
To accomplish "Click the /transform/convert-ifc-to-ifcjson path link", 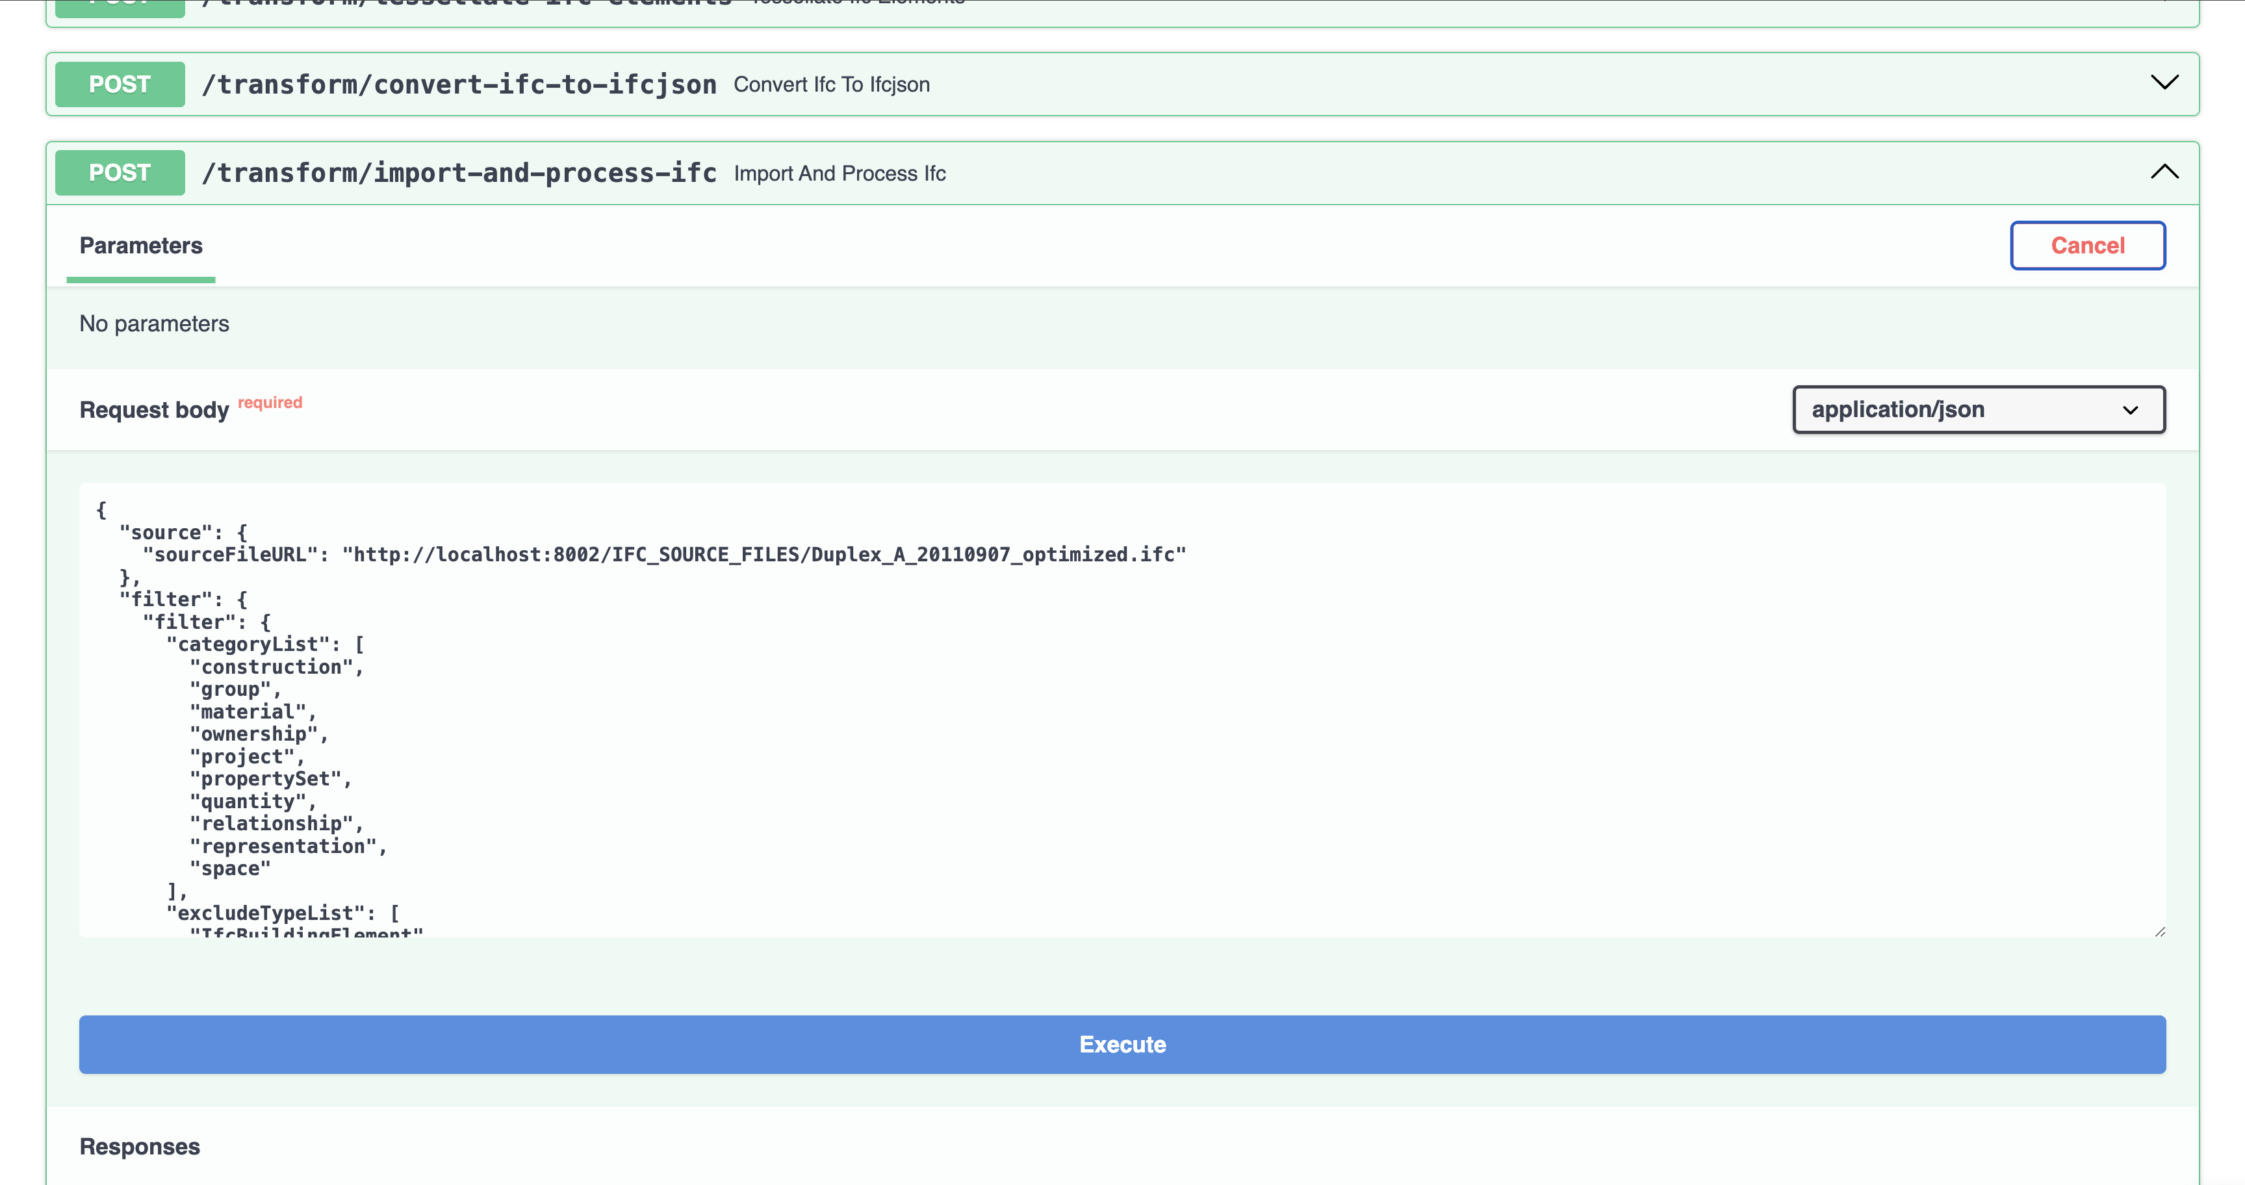I will click(459, 84).
